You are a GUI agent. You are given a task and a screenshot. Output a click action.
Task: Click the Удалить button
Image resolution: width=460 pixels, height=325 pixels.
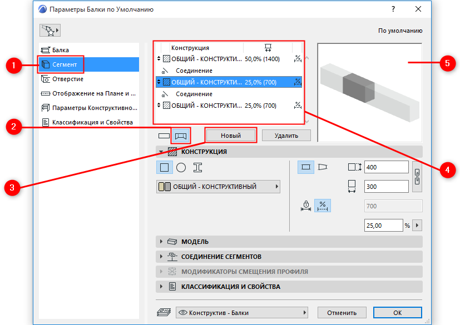click(x=286, y=136)
